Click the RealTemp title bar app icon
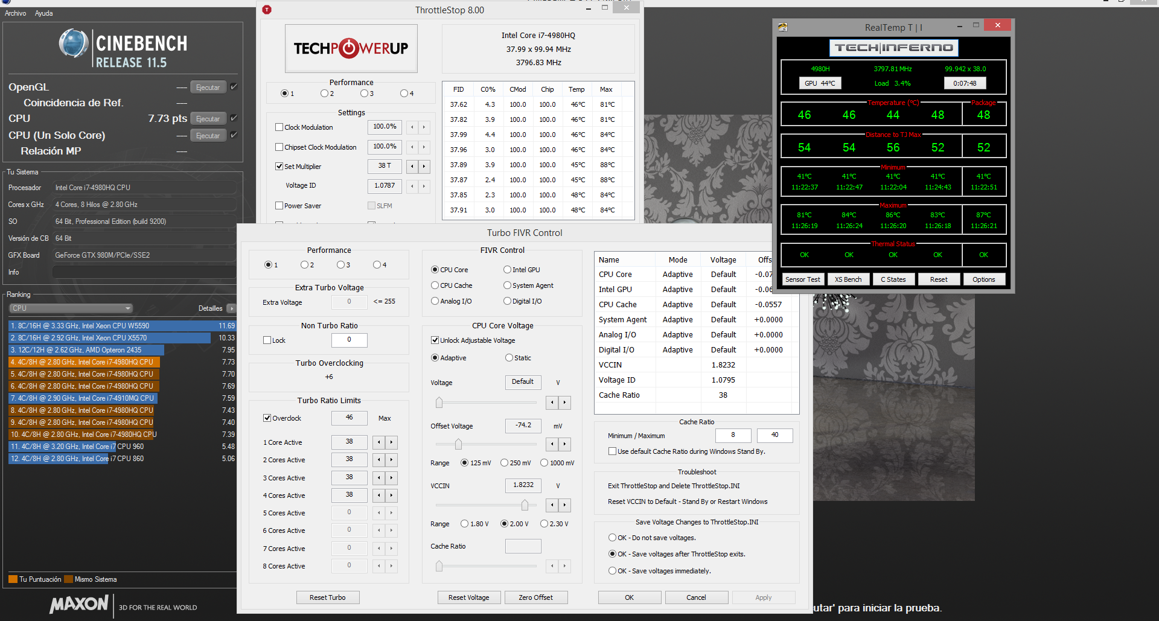Image resolution: width=1159 pixels, height=621 pixels. pos(783,27)
